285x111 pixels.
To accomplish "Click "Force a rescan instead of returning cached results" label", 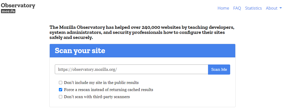I will click(x=108, y=90).
